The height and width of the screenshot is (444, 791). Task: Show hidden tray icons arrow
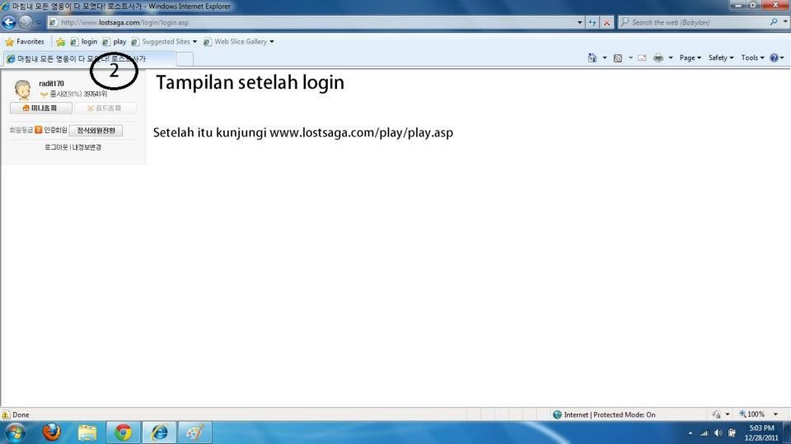(690, 433)
